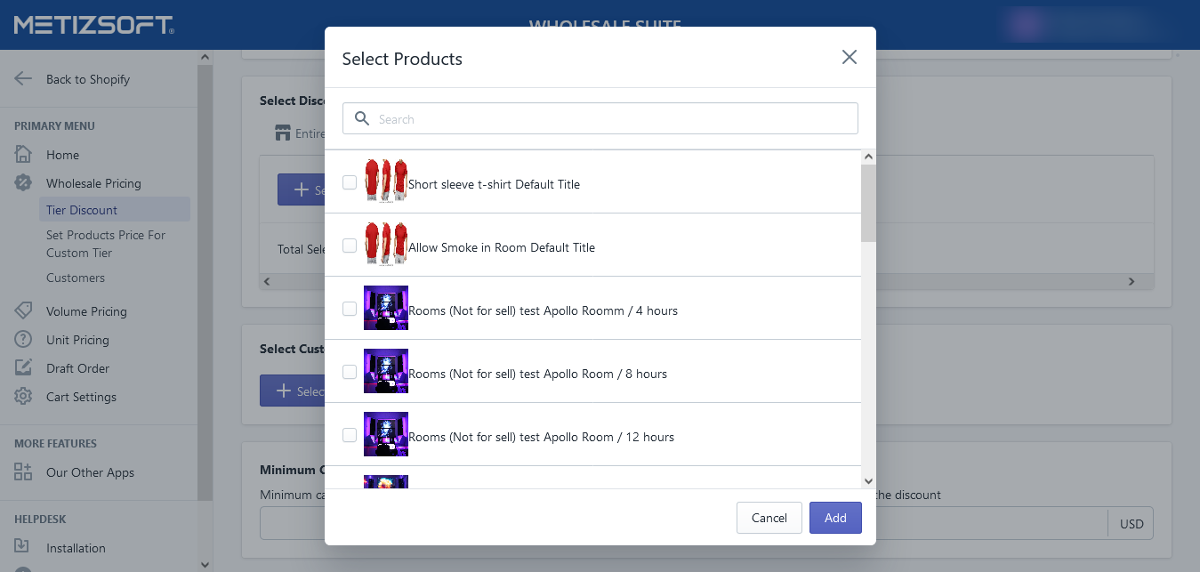The width and height of the screenshot is (1200, 572).
Task: Select the Apollo Room / 8 hours checkbox
Action: pos(350,372)
